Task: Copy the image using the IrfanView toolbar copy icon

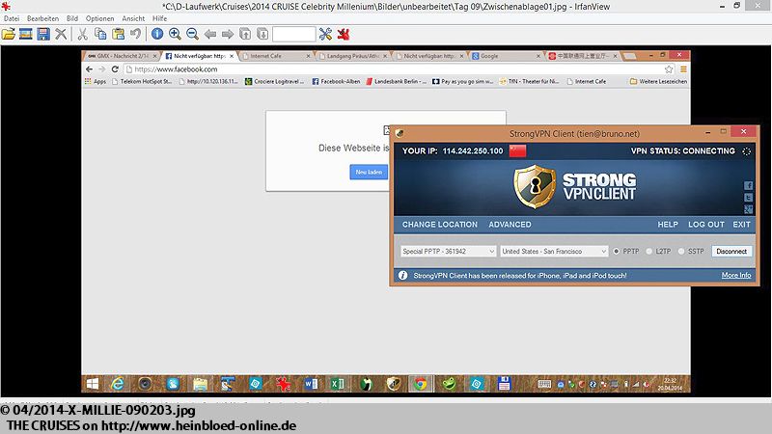Action: tap(100, 34)
